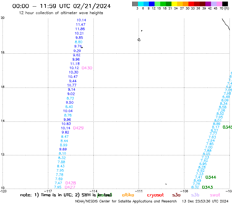Click the bright red legend swatch
The image size is (232, 204).
(191, 4)
